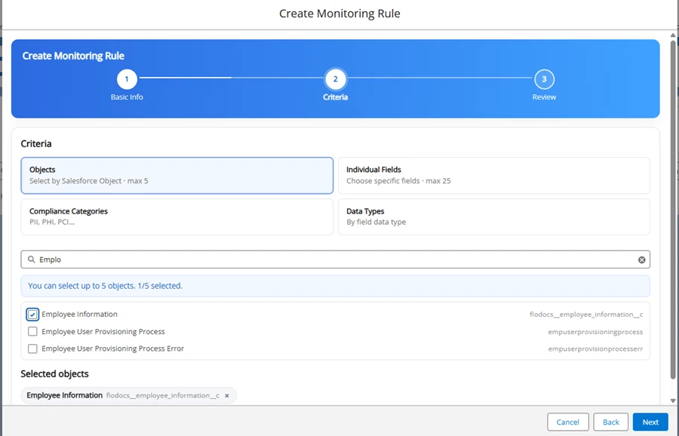Check Employee User Provisioning Process

(32, 332)
